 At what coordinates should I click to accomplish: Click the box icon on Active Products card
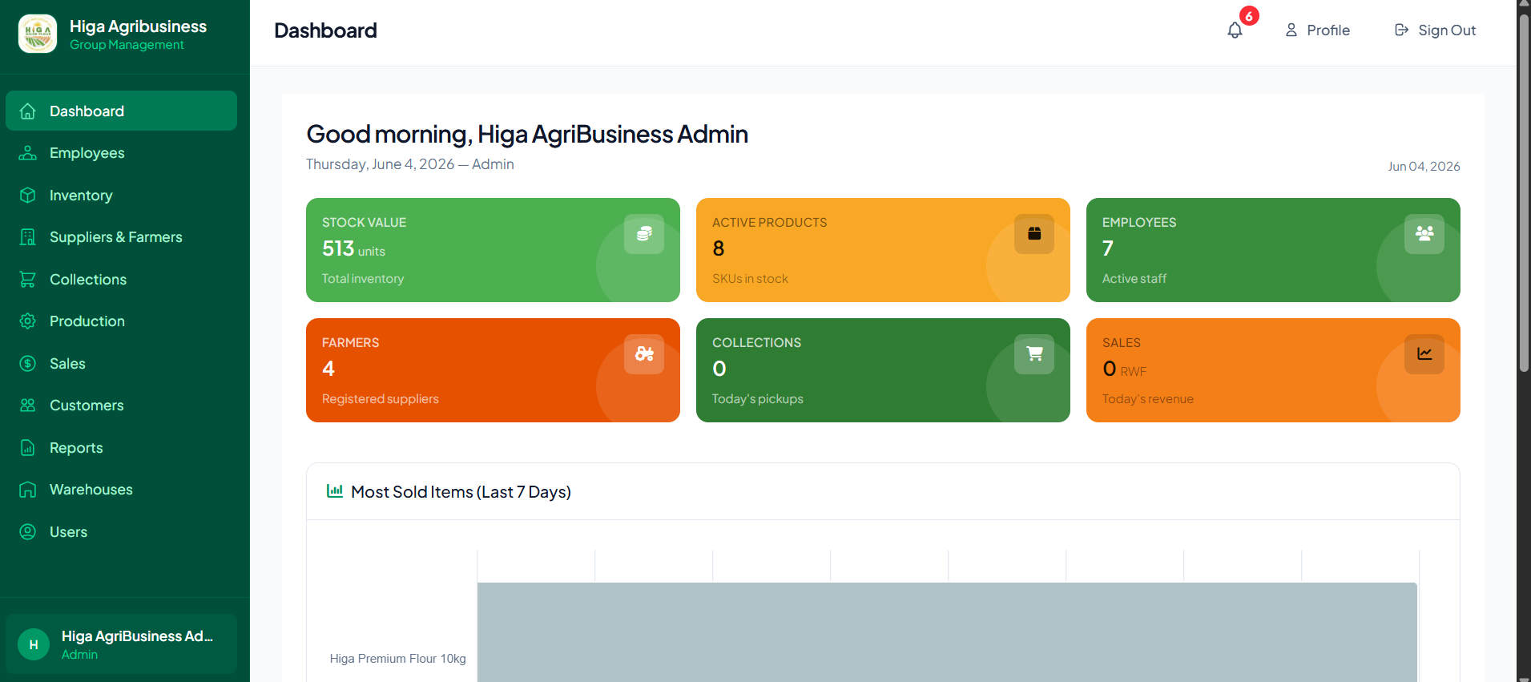click(x=1034, y=234)
